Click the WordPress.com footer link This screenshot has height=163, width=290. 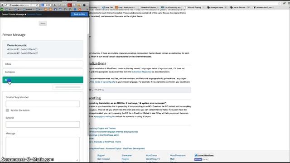pyautogui.click(x=178, y=155)
